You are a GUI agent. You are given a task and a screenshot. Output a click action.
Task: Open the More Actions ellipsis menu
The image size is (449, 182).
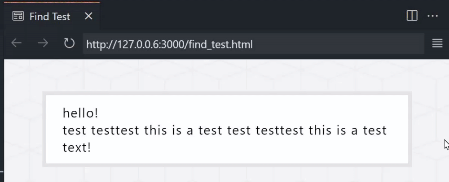[x=432, y=16]
